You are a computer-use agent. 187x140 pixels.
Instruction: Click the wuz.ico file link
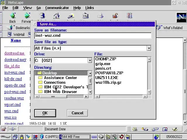(x=11, y=118)
